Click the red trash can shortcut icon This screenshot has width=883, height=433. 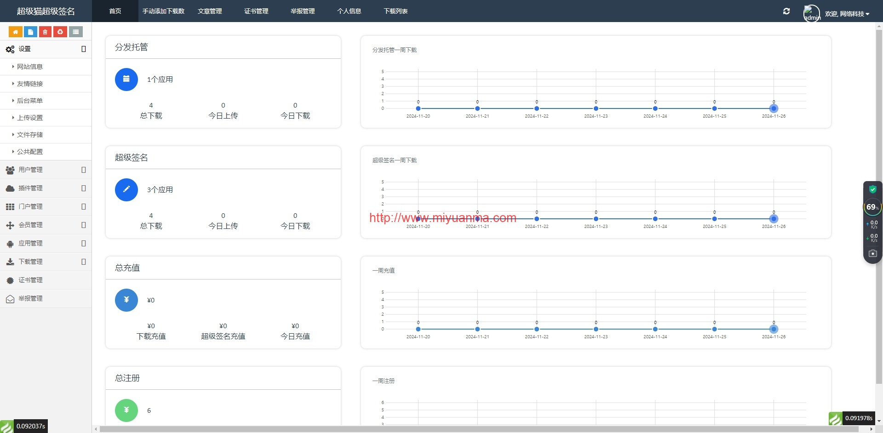45,32
